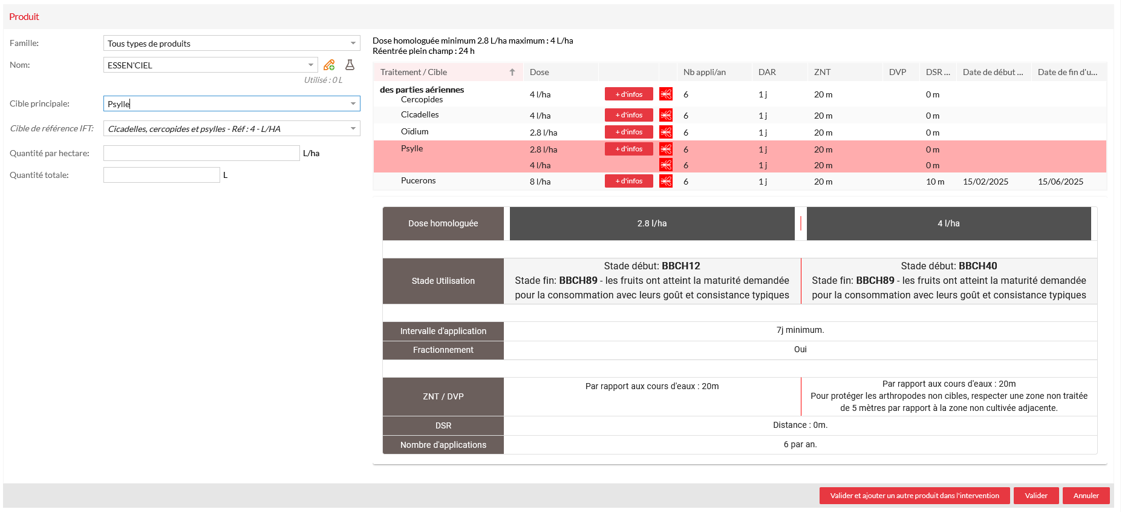
Task: Click the red insect icon in Oïdium row
Action: pos(666,132)
